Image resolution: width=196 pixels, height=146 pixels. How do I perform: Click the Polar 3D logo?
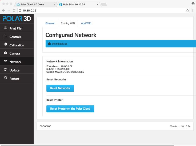pyautogui.click(x=17, y=19)
